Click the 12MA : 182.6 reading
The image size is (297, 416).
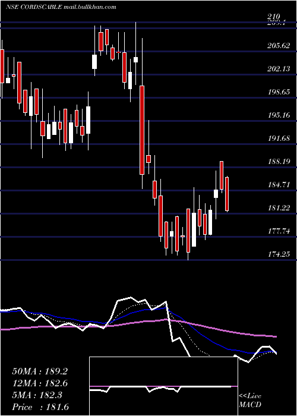point(40,383)
